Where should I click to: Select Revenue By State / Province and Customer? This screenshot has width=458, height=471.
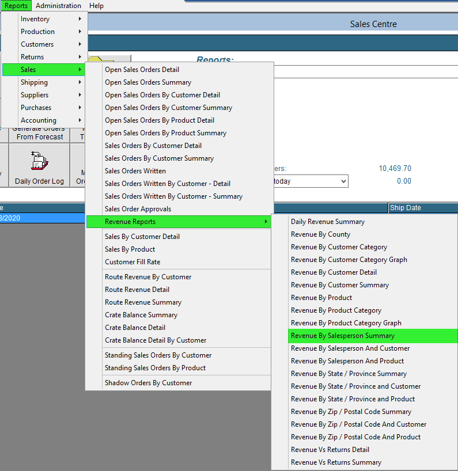365,386
